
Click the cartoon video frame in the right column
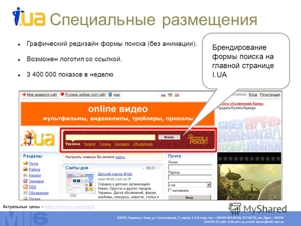click(x=249, y=182)
